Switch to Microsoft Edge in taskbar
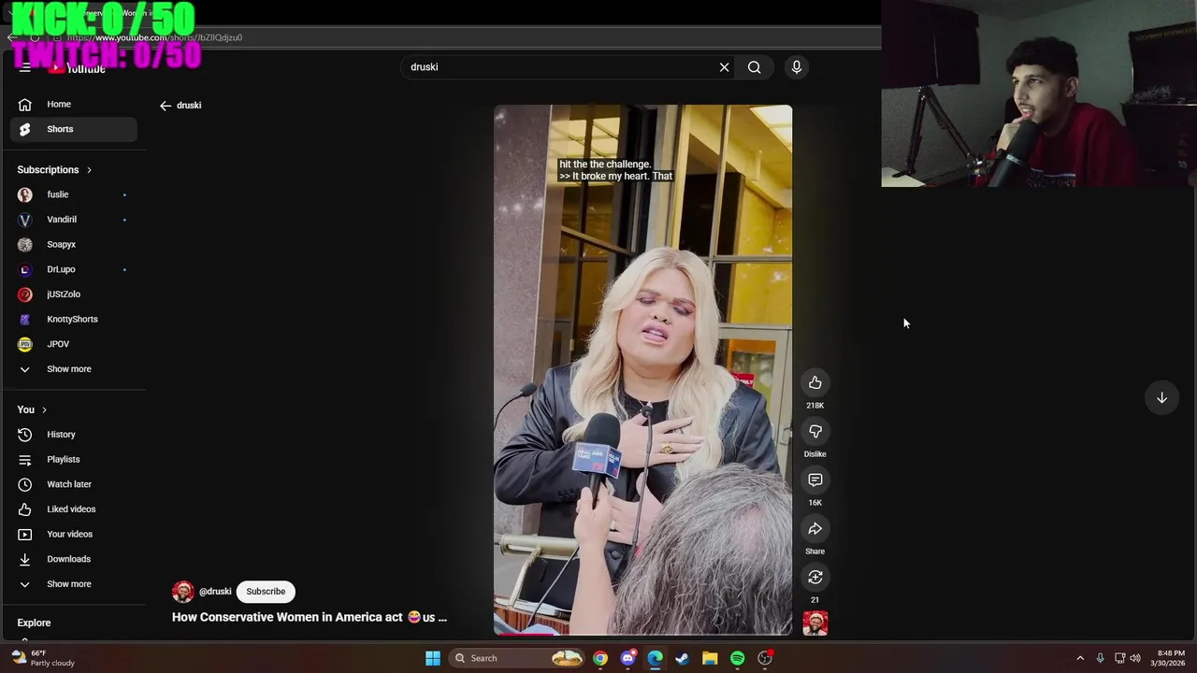Viewport: 1197px width, 673px height. [x=655, y=658]
